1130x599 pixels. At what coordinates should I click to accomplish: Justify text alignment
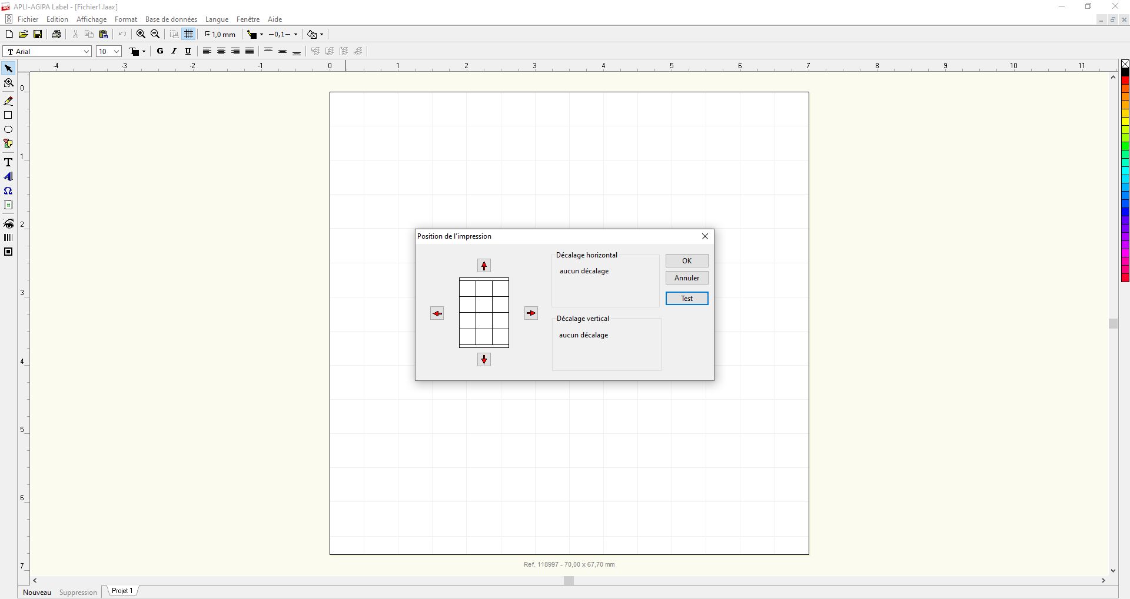(250, 51)
